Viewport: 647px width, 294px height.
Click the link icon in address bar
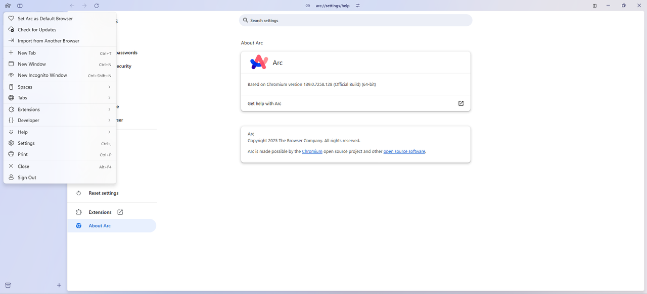[x=308, y=6]
